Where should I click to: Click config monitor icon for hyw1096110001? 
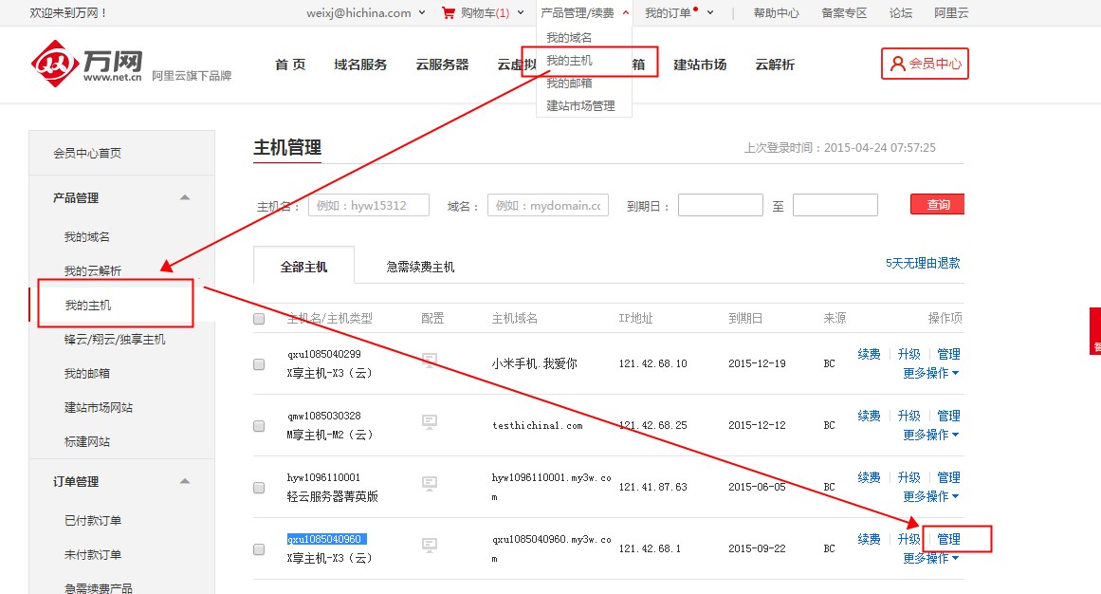click(430, 484)
